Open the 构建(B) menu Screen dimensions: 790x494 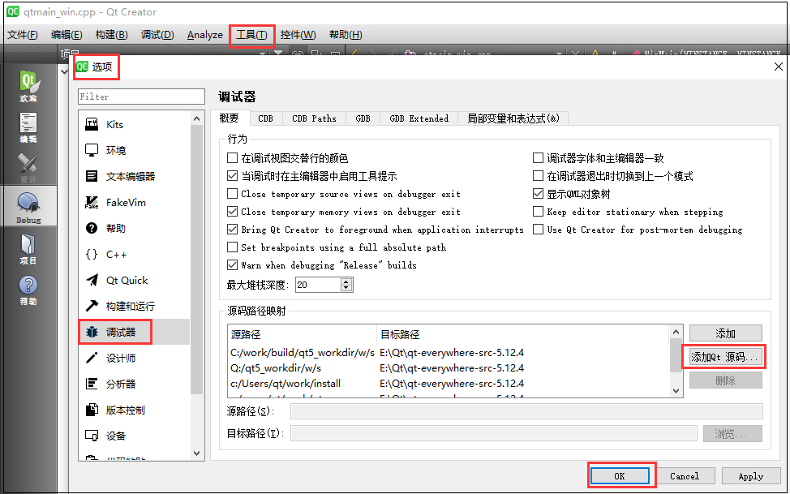coord(111,35)
